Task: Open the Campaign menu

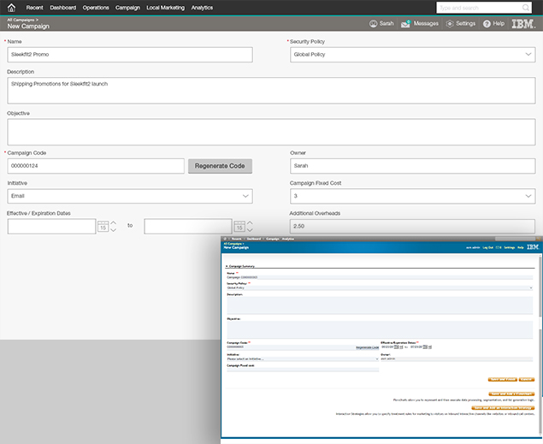Action: tap(127, 8)
